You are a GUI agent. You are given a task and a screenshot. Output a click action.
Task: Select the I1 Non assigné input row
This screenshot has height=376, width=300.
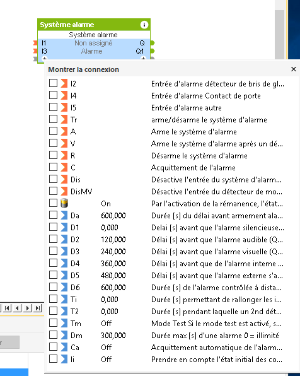point(94,43)
